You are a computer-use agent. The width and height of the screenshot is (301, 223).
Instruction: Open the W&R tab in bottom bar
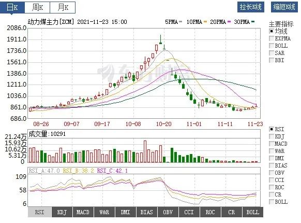pyautogui.click(x=104, y=212)
